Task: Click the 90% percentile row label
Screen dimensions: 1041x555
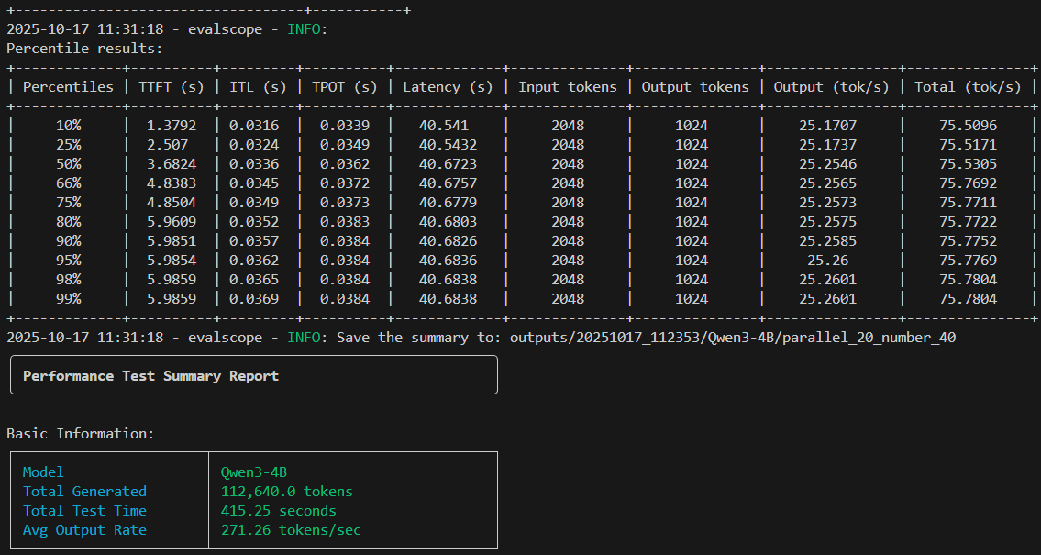Action: tap(69, 241)
